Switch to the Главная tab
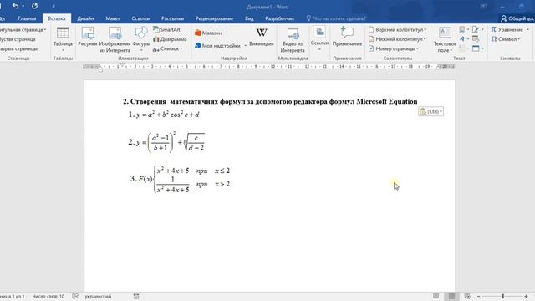 pos(27,18)
